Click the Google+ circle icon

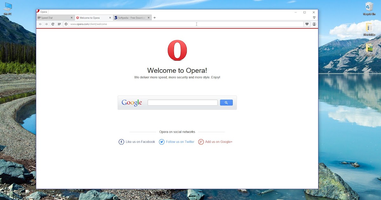tap(201, 142)
